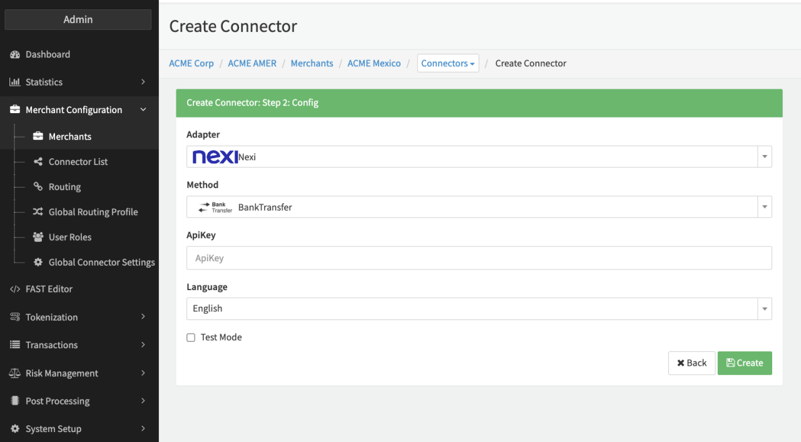Screen dimensions: 801x442
Task: Click the Dashboard gauge icon
Action: pos(15,54)
